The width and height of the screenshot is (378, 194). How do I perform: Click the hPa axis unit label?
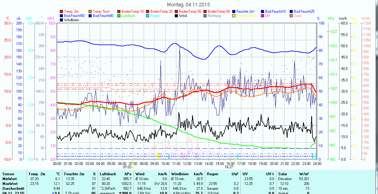[x=331, y=18]
